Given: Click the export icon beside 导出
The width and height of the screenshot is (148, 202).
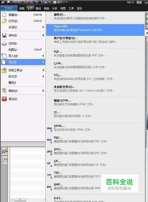Looking at the screenshot, I should 4,62.
